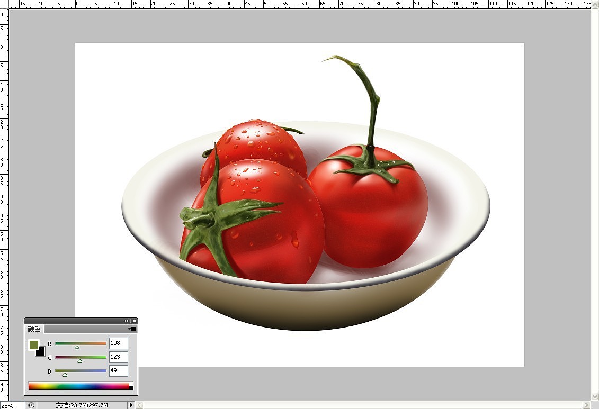Click the olive foreground color swatch
Viewport: 599px width, 409px height.
[33, 344]
